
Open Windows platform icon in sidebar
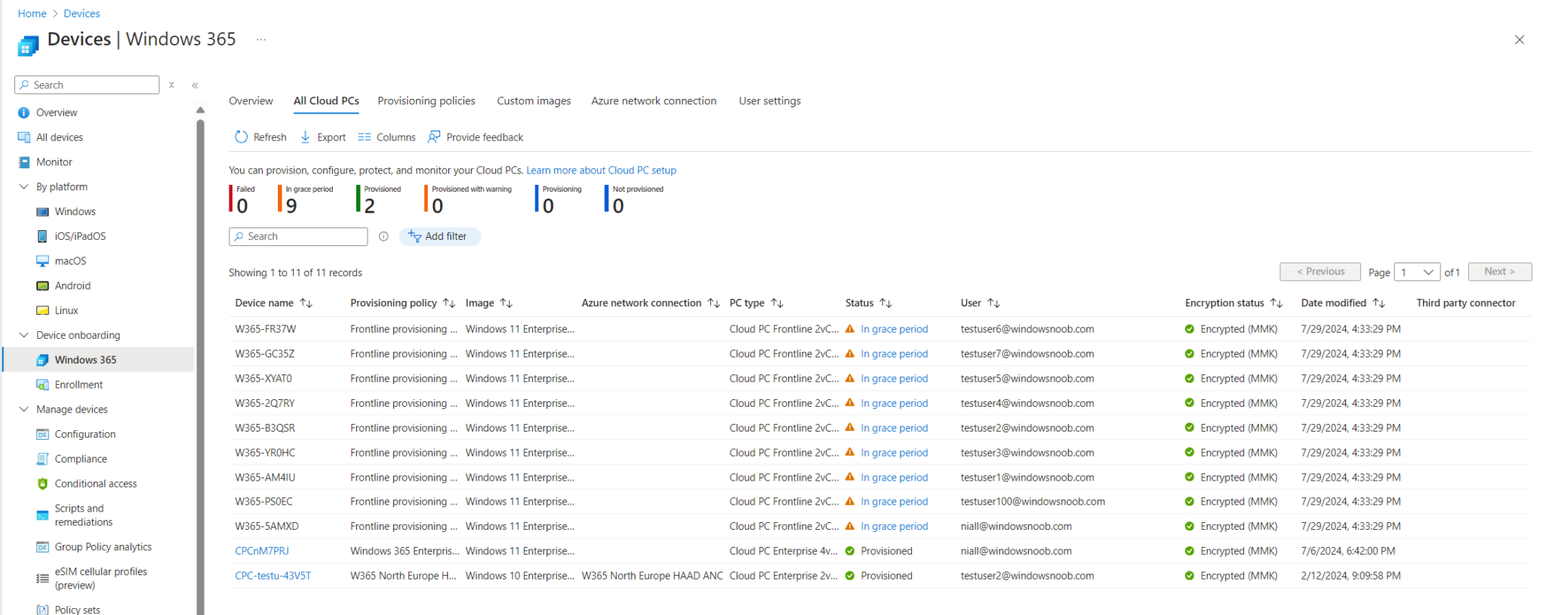pos(43,212)
